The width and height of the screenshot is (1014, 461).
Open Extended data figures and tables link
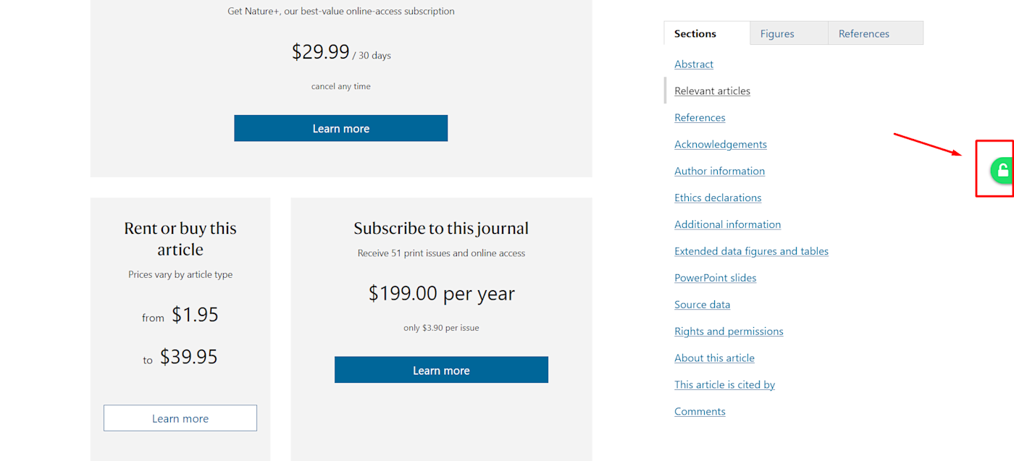[751, 251]
